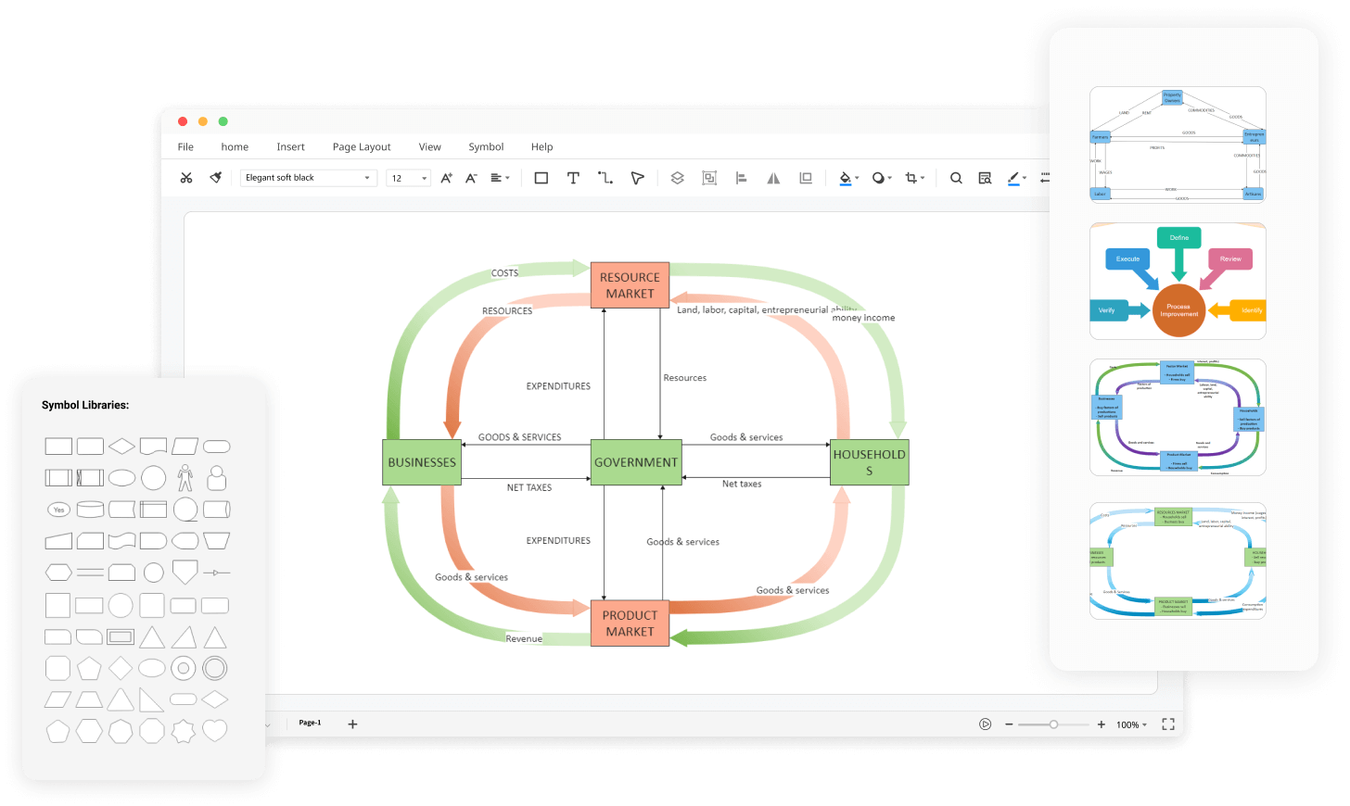Select the Text tool
Screen dimensions: 1350x806
(573, 178)
